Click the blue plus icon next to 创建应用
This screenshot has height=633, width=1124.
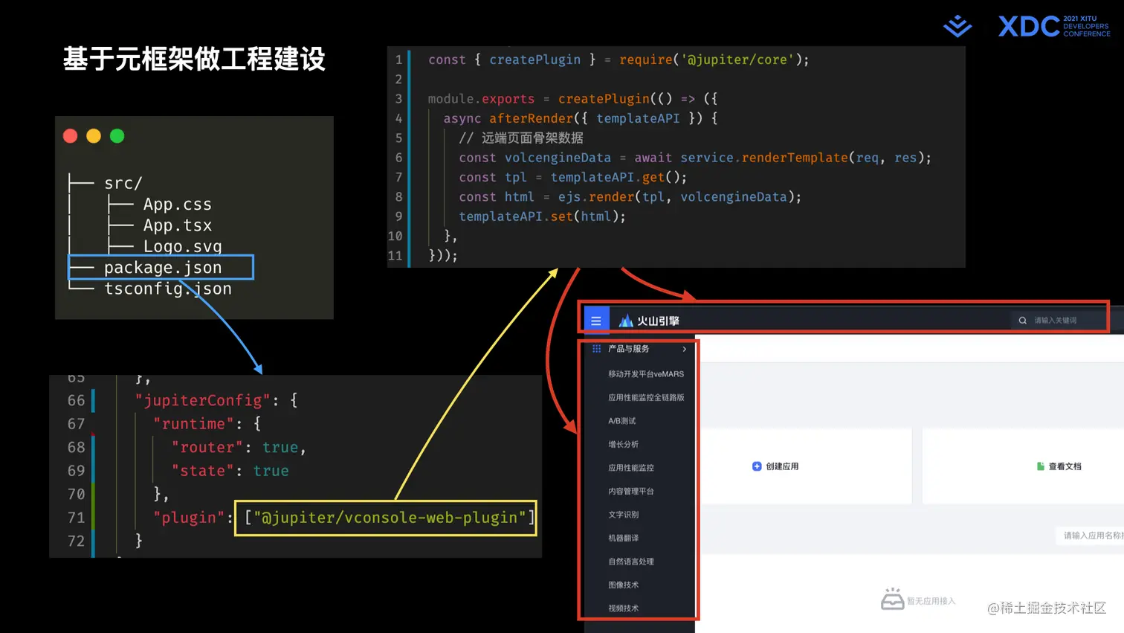point(757,466)
